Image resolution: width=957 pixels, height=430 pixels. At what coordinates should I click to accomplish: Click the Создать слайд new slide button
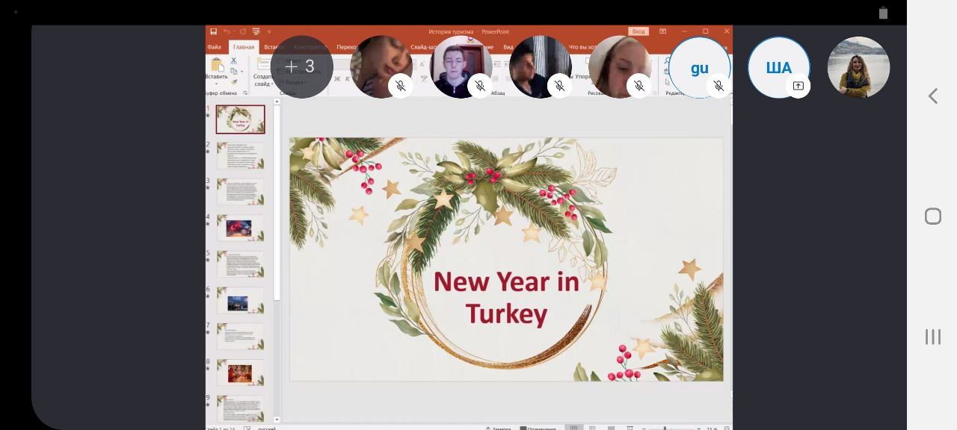tap(262, 71)
